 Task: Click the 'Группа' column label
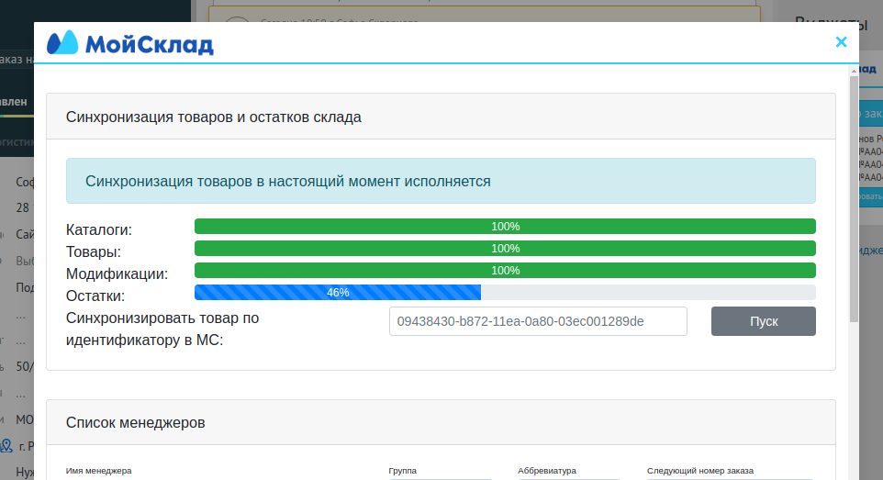(x=403, y=471)
